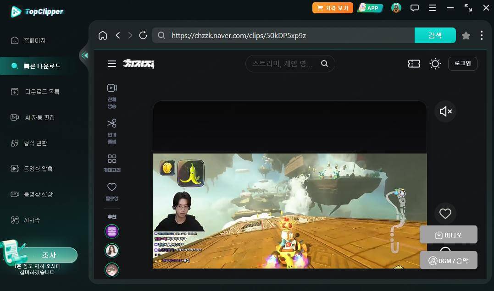Navigate back in the built-in browser
This screenshot has width=494, height=291.
118,35
